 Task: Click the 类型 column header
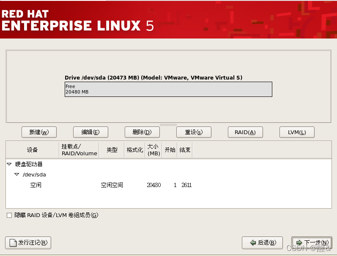(112, 150)
